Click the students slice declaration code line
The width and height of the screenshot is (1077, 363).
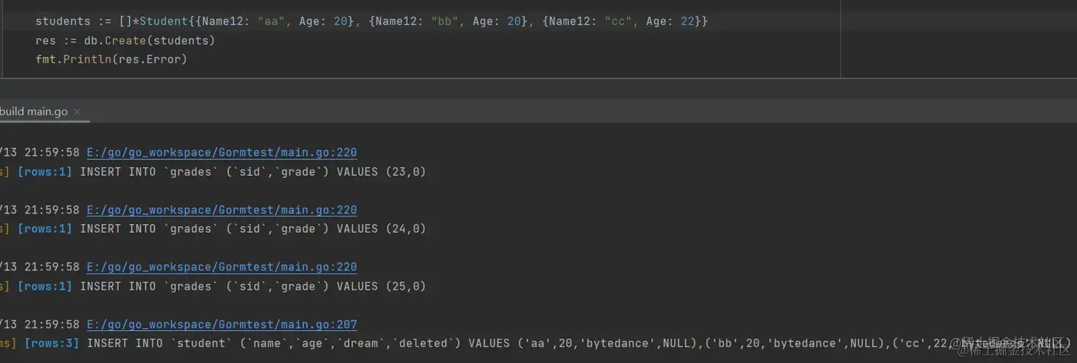point(372,21)
